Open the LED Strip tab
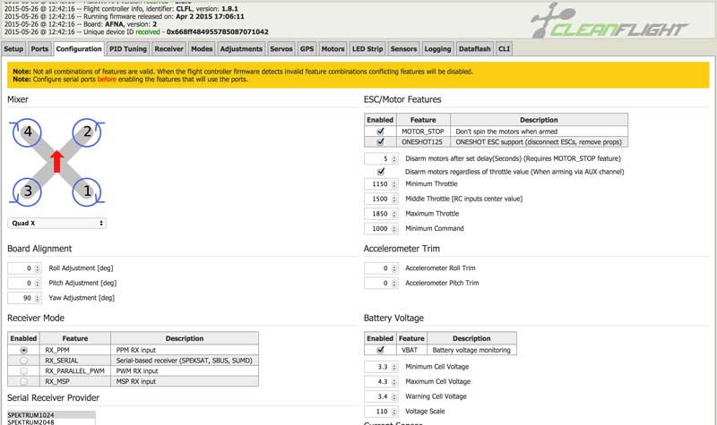The width and height of the screenshot is (717, 425). point(367,48)
